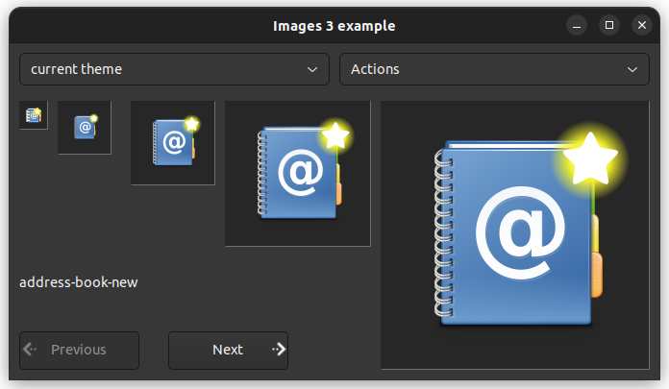This screenshot has height=389, width=669.
Task: Click the arrow icon on the Next button
Action: pos(278,350)
